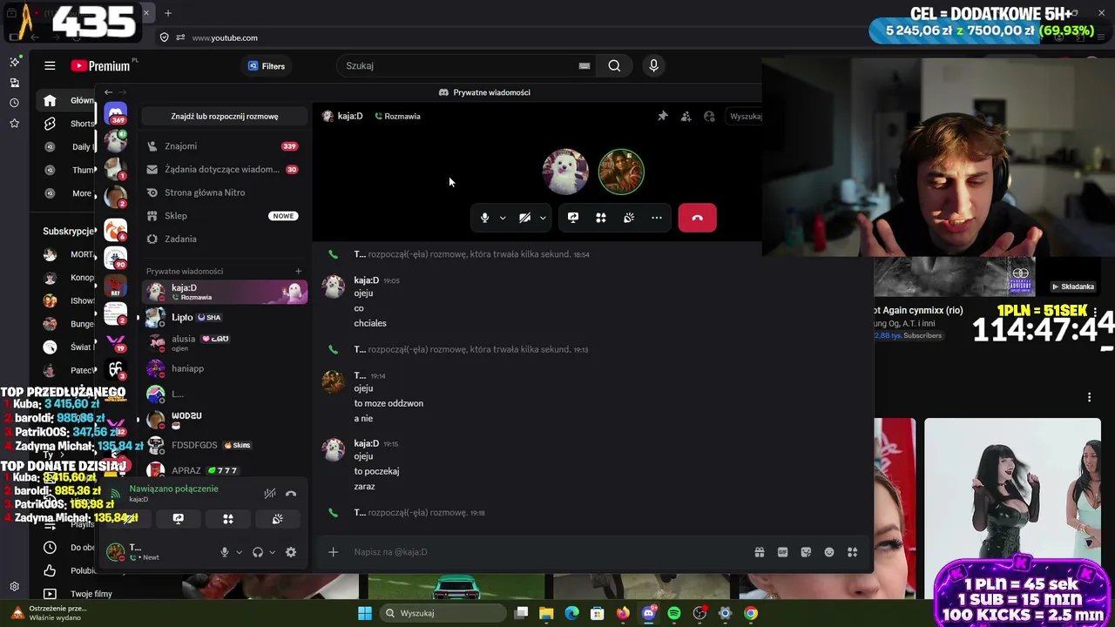This screenshot has height=627, width=1115.
Task: Open a new browser tab
Action: (x=168, y=13)
